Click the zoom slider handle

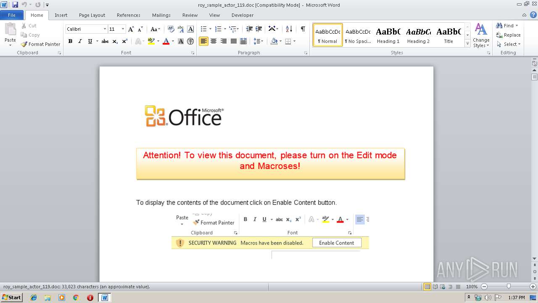pos(509,287)
